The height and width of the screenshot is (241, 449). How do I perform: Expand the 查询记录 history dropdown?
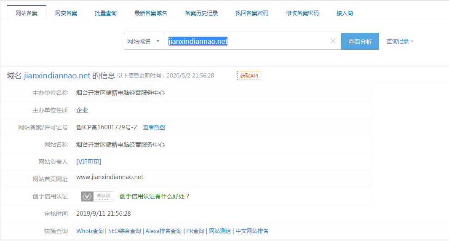(x=400, y=41)
